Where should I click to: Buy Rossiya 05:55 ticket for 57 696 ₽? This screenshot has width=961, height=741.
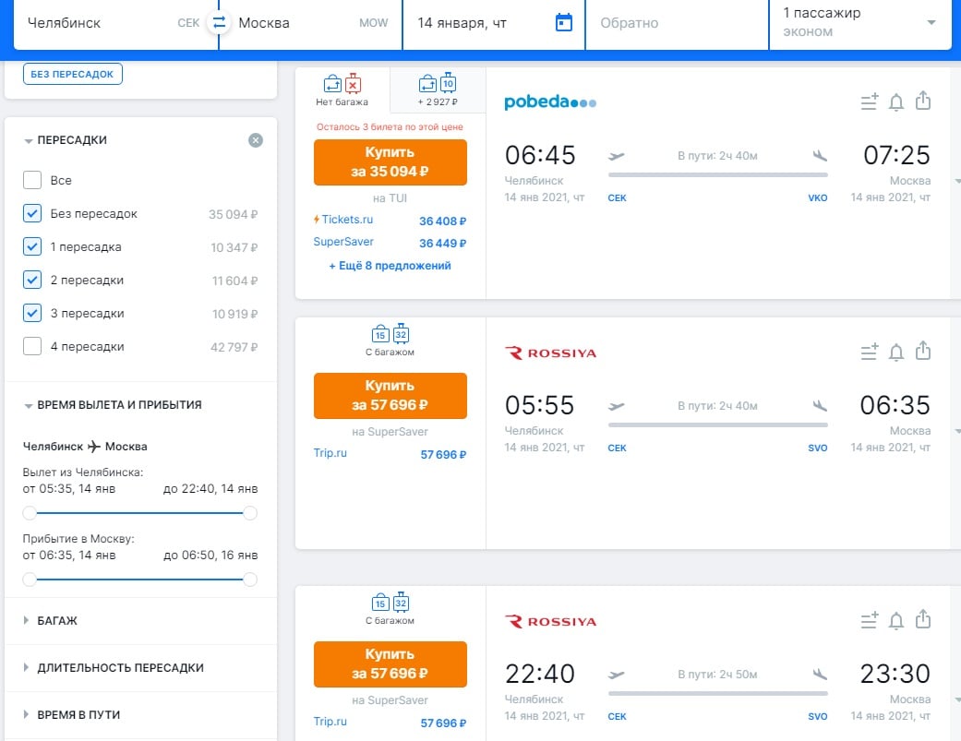pos(390,396)
